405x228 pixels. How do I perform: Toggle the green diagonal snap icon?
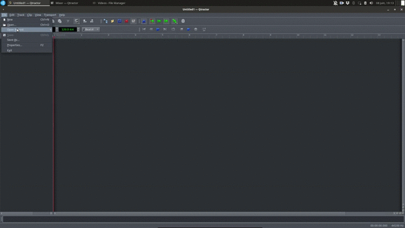click(x=174, y=21)
